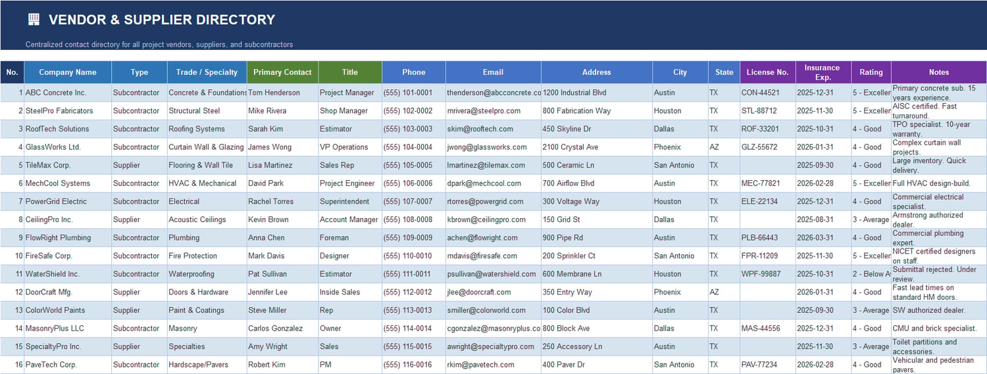Click the Full HVAC design-build note
The image size is (987, 374).
click(x=939, y=183)
